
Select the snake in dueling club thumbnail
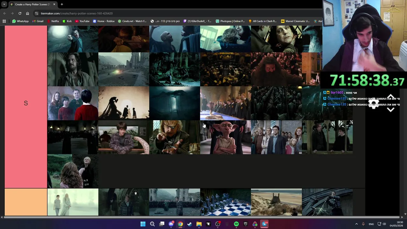pos(225,103)
